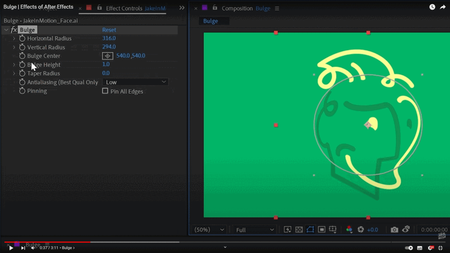Show the last snapshot using the eye icon
The image size is (450, 253).
(406, 229)
